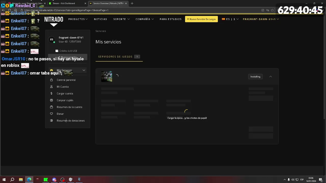Select the Servidores de Juegos tab
The width and height of the screenshot is (326, 183).
[x=119, y=57]
